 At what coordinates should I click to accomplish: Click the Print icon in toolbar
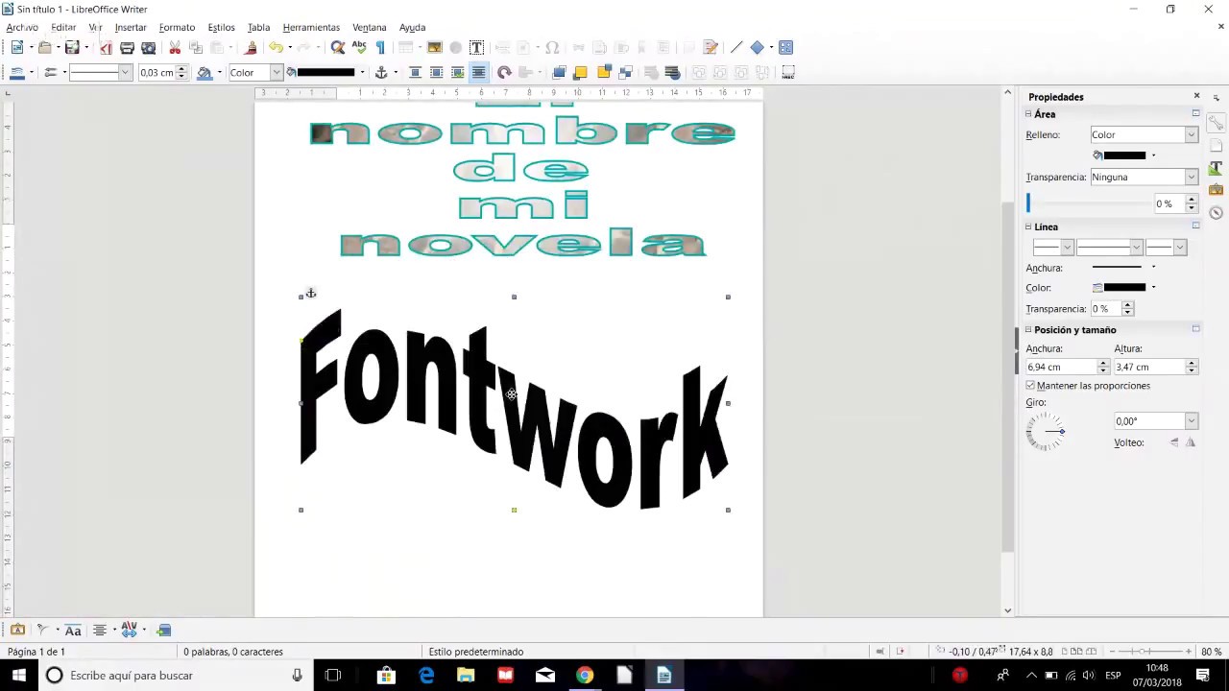tap(127, 47)
